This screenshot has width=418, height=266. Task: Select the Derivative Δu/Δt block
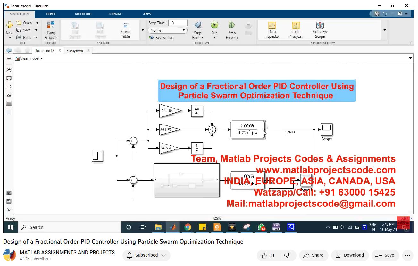(x=197, y=111)
